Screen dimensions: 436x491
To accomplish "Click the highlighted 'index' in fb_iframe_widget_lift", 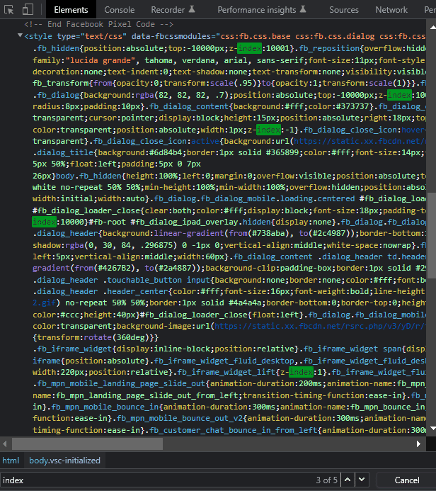I will coord(301,372).
